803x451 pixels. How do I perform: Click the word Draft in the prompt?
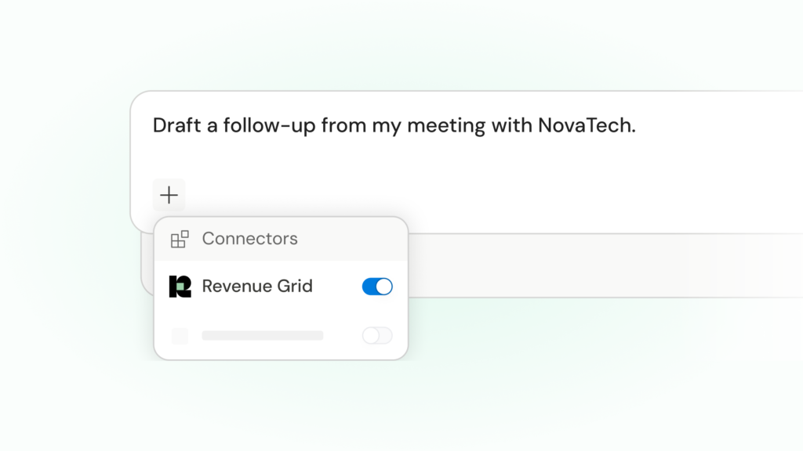[x=176, y=125]
